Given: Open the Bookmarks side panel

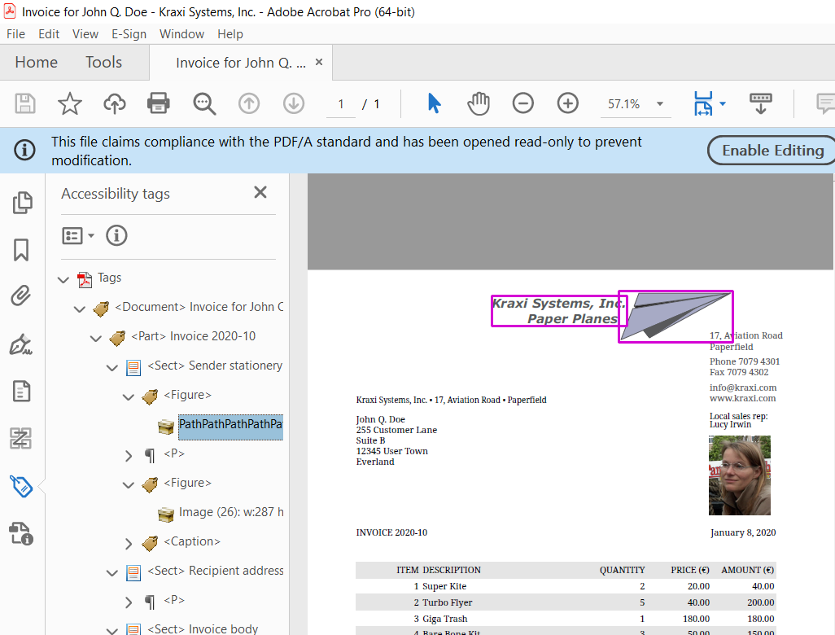Looking at the screenshot, I should (20, 250).
